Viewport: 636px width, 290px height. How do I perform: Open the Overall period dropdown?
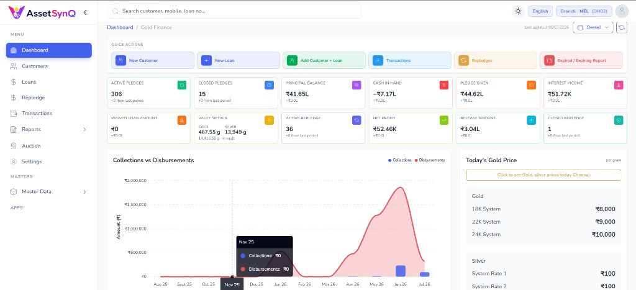[593, 27]
